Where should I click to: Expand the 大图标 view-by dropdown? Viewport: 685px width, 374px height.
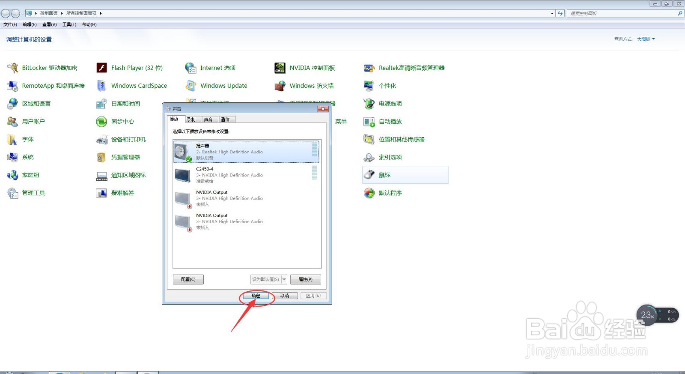click(x=646, y=39)
